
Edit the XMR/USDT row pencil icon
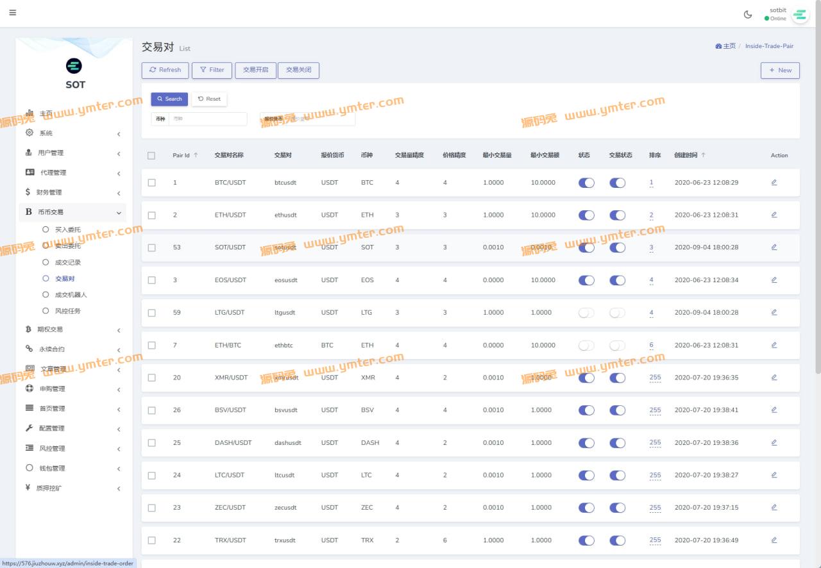(x=774, y=377)
